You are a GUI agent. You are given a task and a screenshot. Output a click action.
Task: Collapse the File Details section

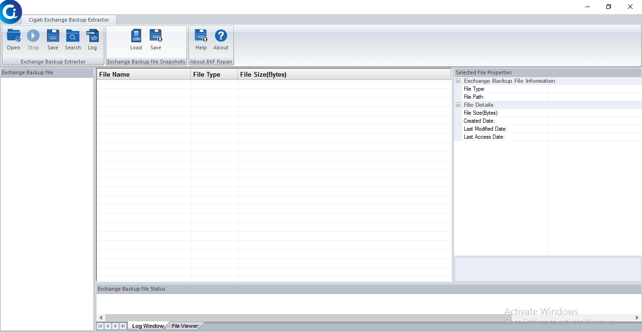[x=458, y=105]
